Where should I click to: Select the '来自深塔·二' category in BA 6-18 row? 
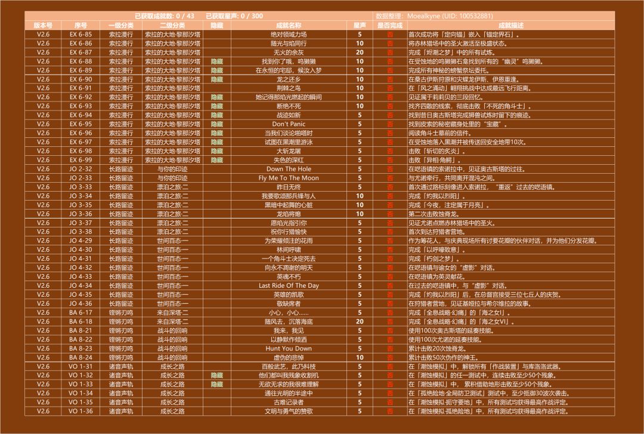click(172, 322)
